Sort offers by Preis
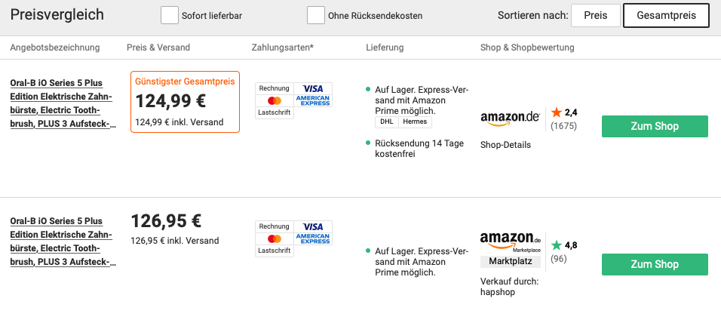 pos(596,16)
